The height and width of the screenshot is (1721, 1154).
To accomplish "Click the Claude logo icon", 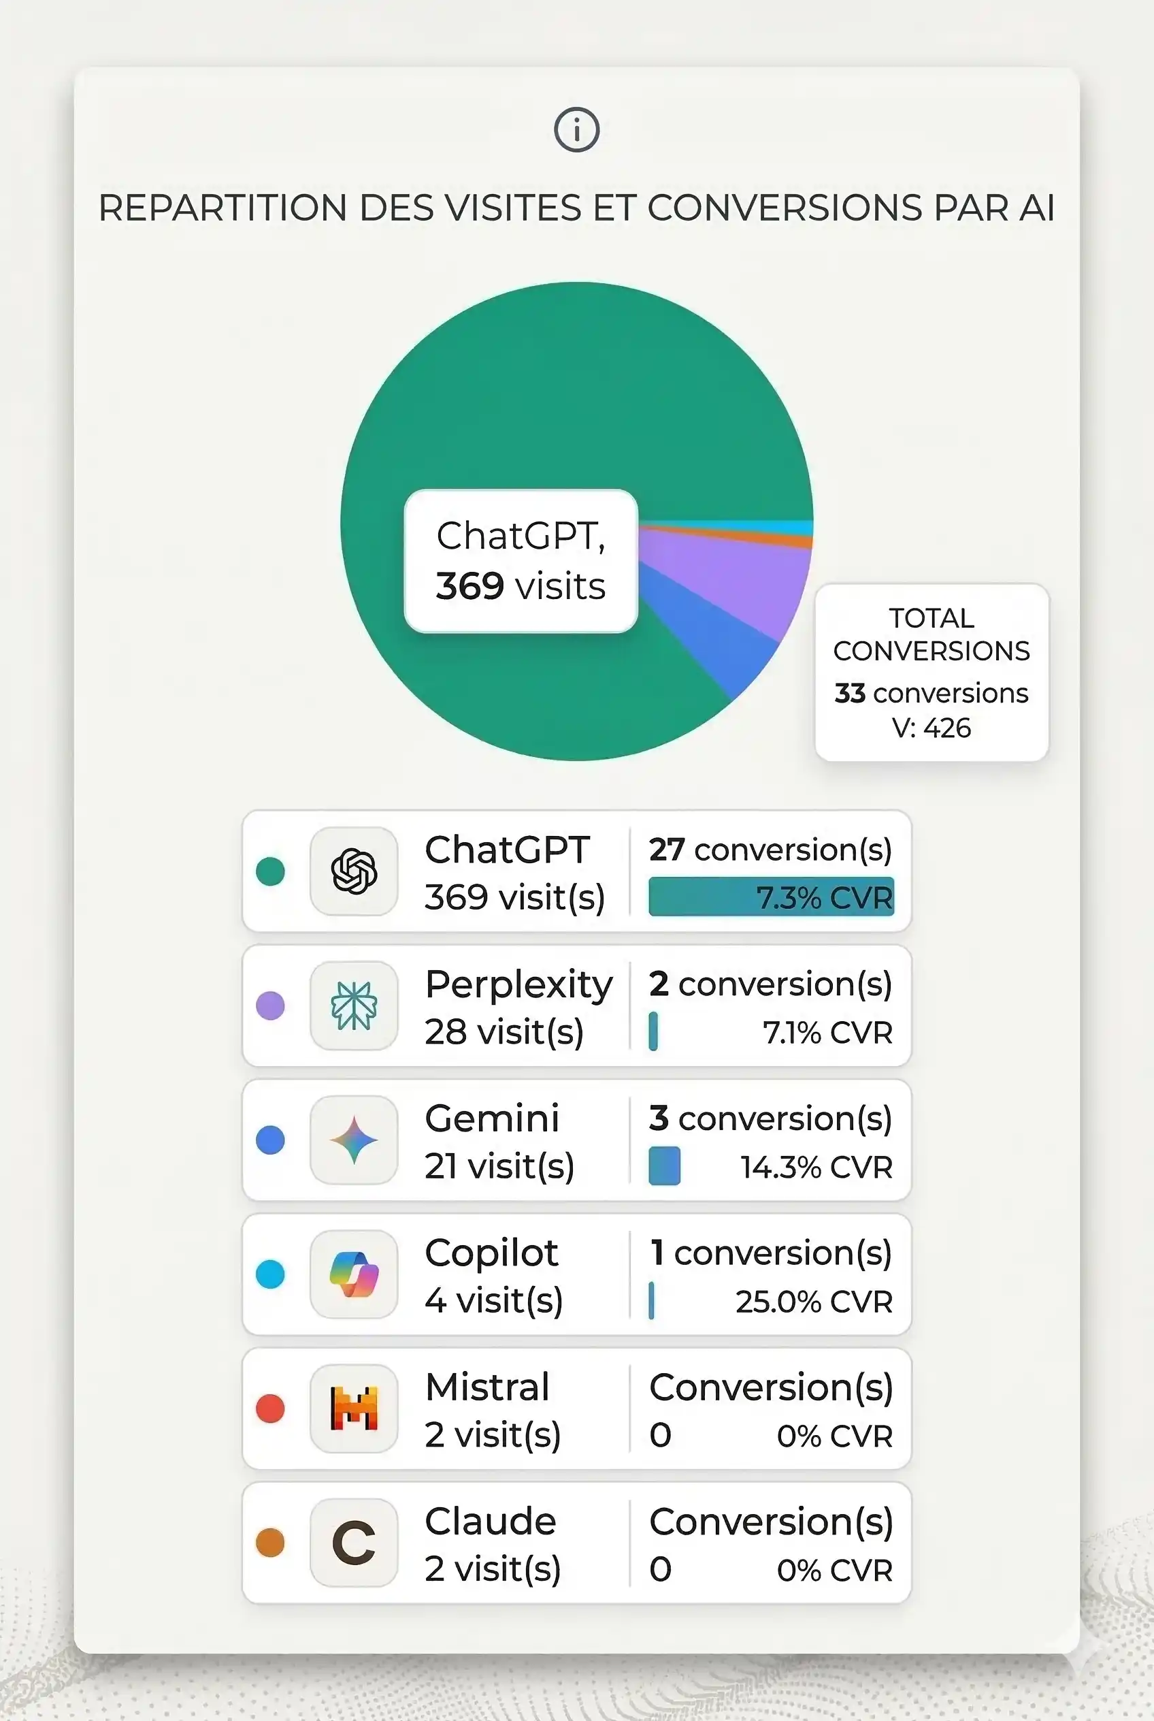I will point(354,1543).
